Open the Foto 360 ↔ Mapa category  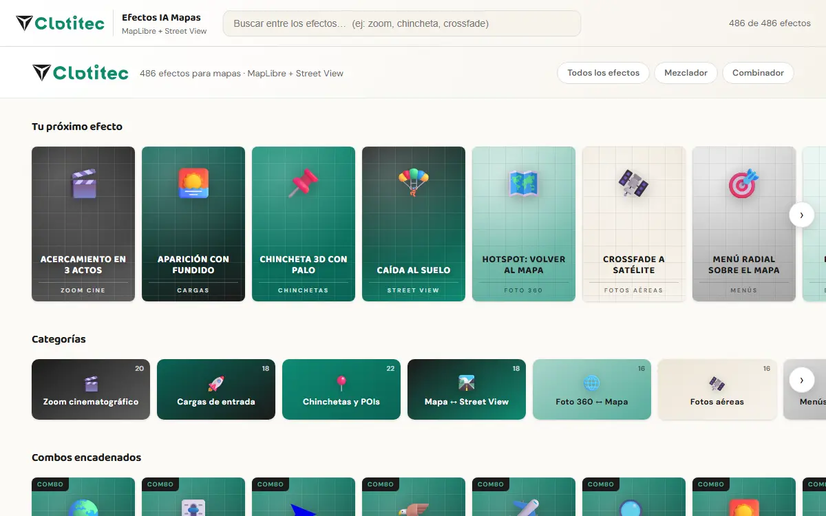pyautogui.click(x=592, y=389)
